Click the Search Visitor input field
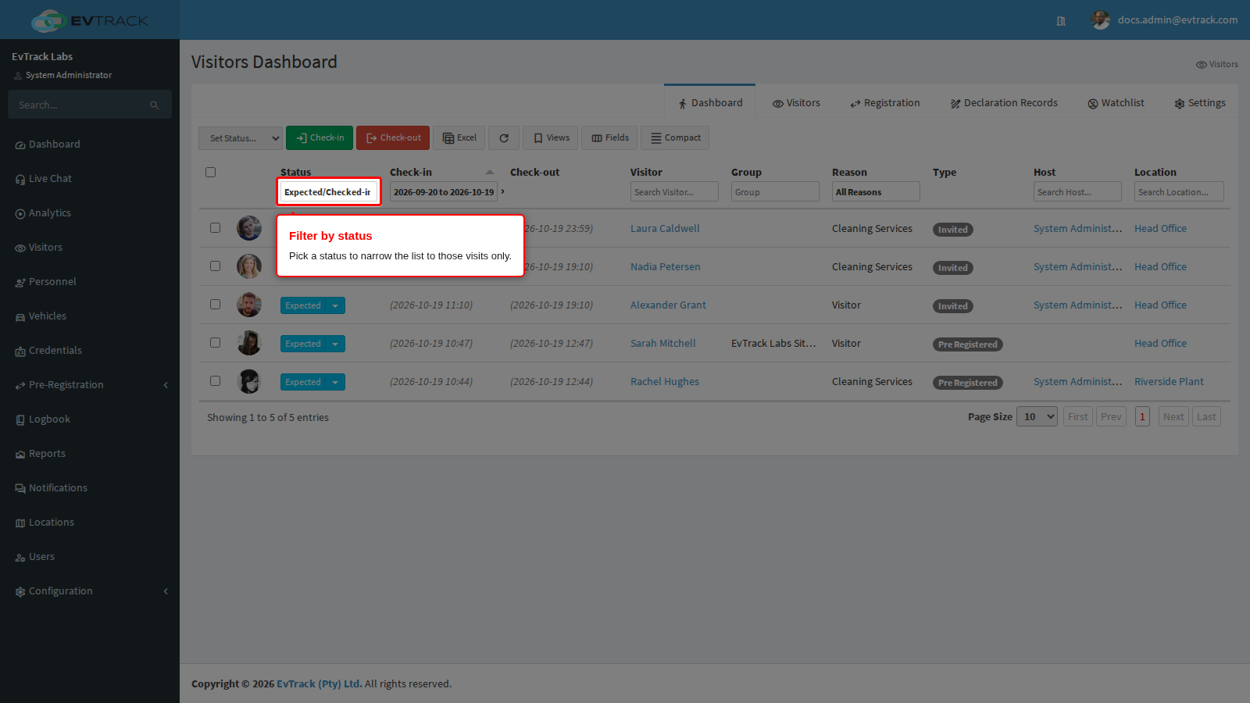Viewport: 1250px width, 703px height. (674, 192)
